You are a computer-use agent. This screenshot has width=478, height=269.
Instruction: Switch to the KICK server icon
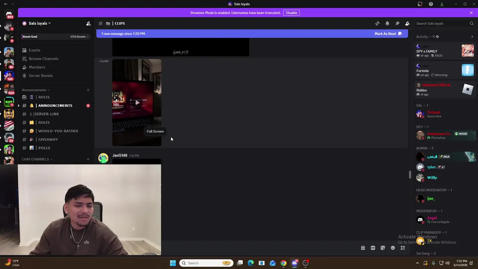click(x=9, y=101)
